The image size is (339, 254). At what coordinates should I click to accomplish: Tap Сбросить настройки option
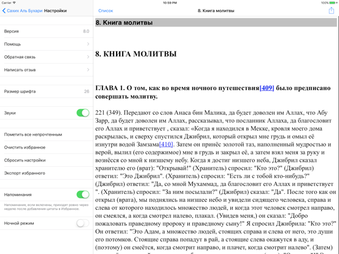pos(47,160)
